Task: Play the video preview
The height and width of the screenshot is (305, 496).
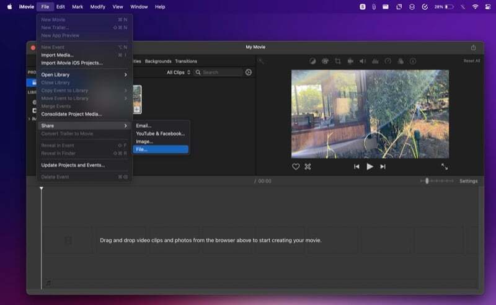Action: (x=370, y=166)
